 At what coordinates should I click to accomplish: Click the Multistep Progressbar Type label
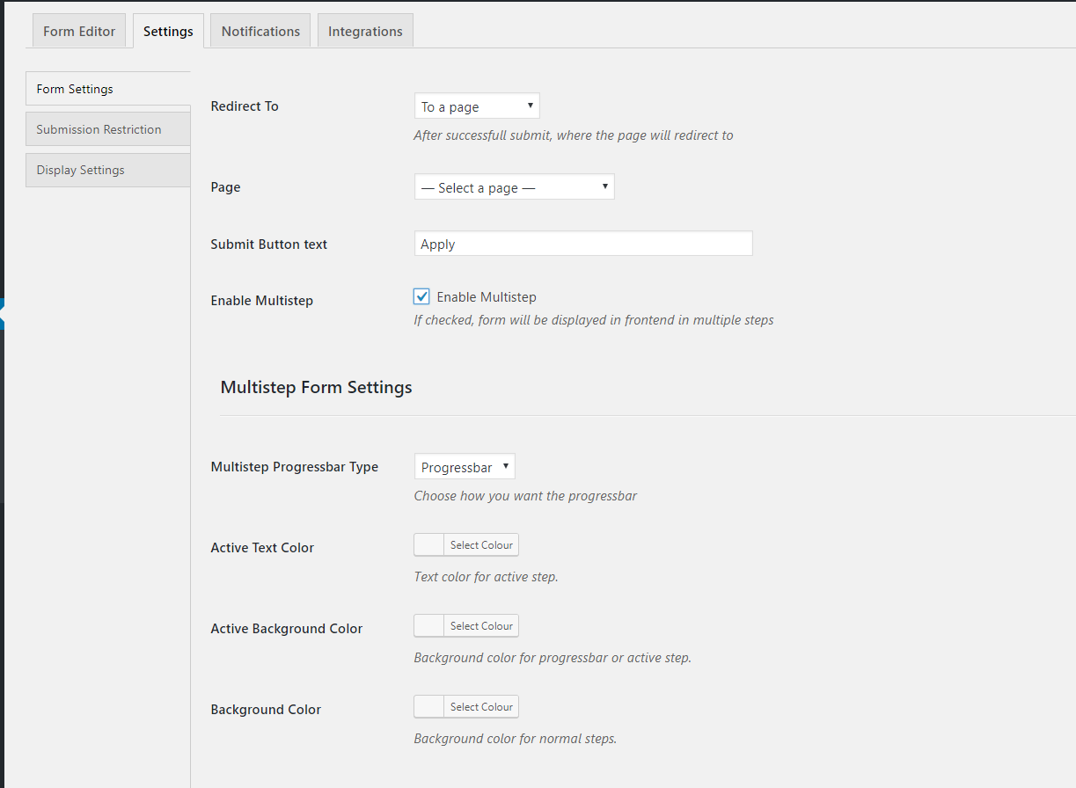click(x=295, y=467)
